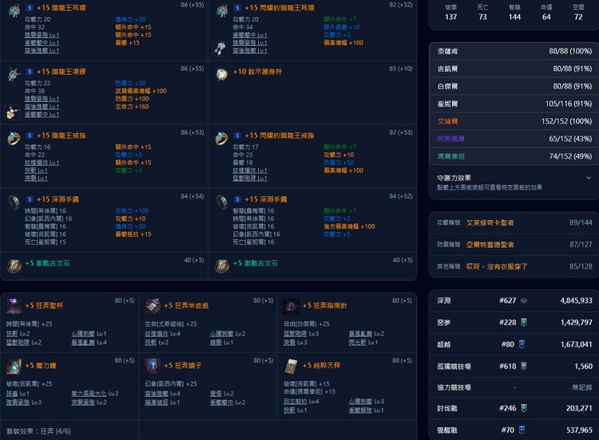
Task: Click the +15 暗龍王耳環 earring icon
Action: click(x=14, y=11)
